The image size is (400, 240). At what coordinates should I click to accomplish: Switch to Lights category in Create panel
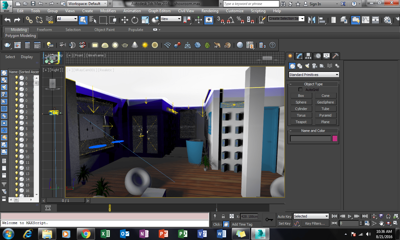click(307, 66)
